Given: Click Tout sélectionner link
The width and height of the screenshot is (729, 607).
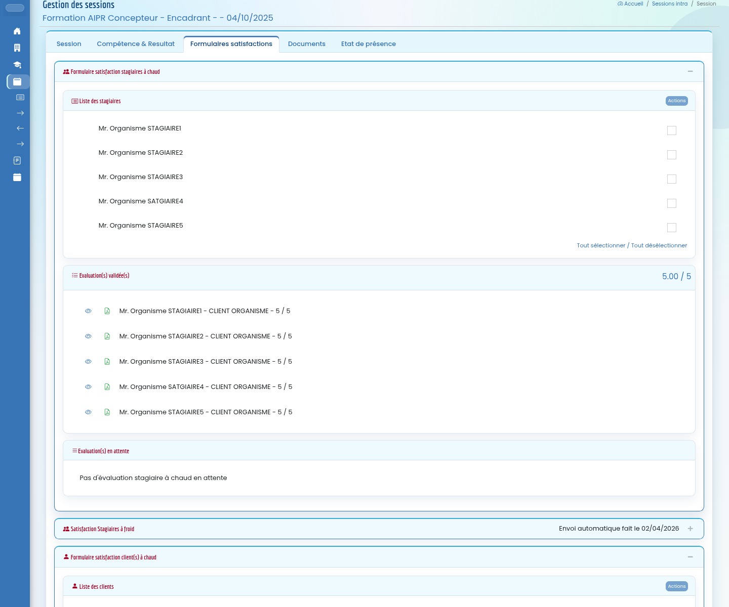Looking at the screenshot, I should 601,245.
